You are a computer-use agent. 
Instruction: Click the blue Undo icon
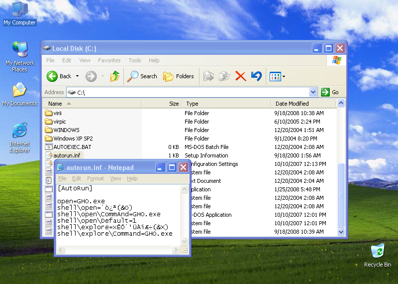[256, 76]
